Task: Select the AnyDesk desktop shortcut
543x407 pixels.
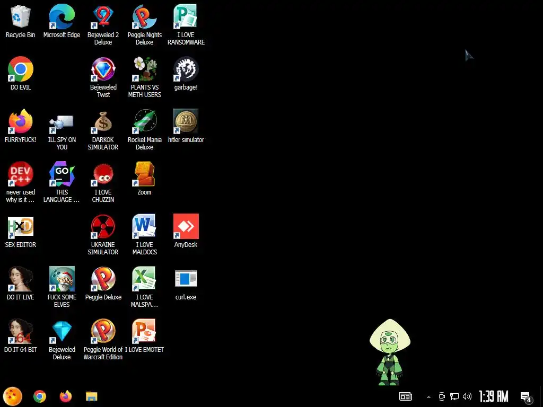Action: point(186,231)
